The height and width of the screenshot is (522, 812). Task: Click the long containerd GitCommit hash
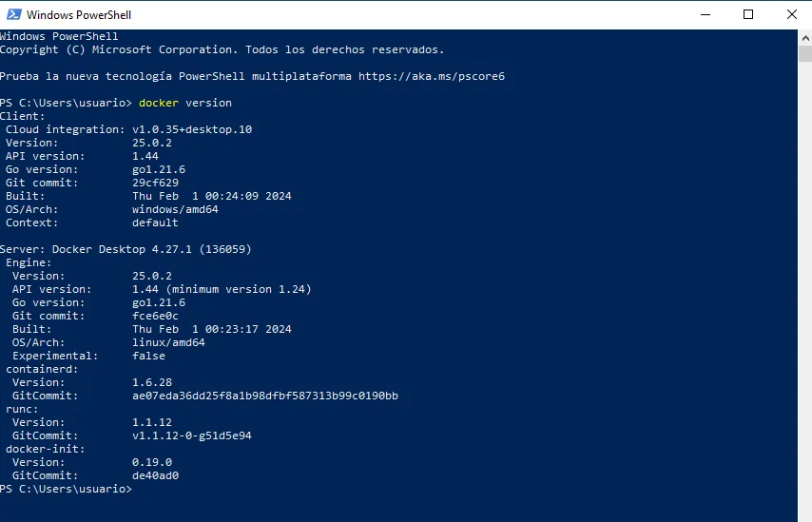(264, 396)
